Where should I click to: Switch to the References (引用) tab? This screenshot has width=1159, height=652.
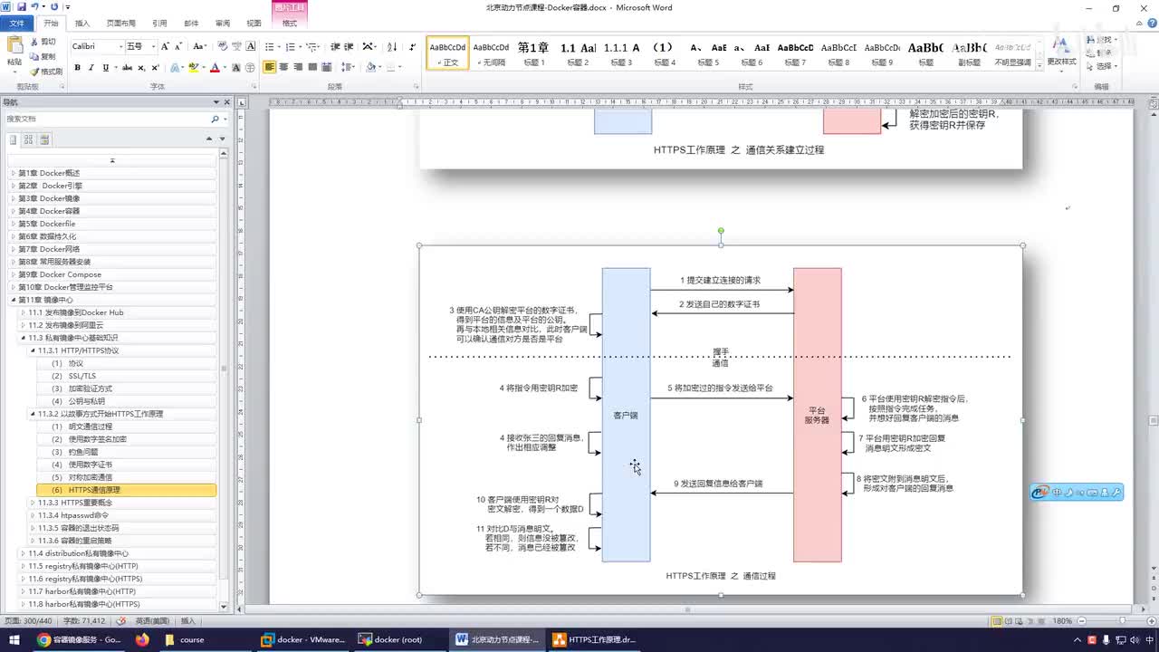pos(159,23)
